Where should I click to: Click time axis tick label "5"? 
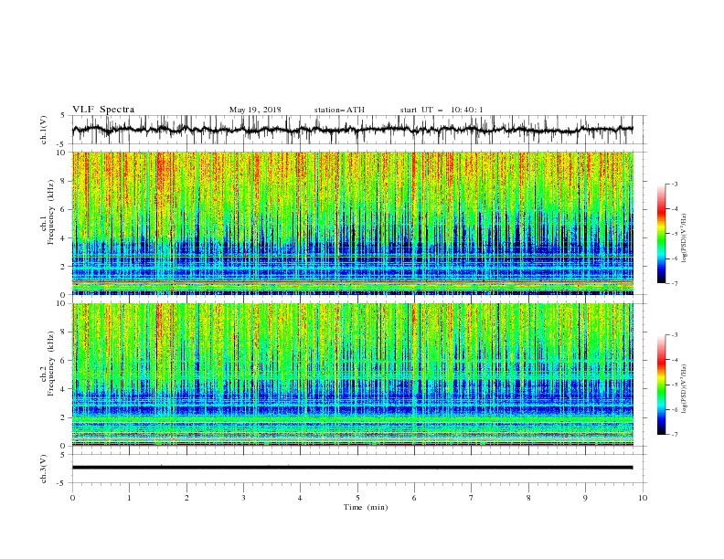(x=357, y=498)
